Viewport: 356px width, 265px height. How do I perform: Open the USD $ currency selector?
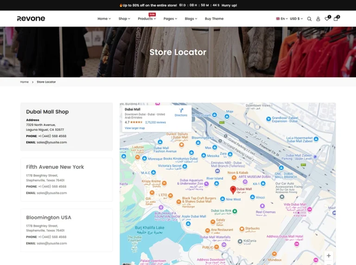coord(296,19)
